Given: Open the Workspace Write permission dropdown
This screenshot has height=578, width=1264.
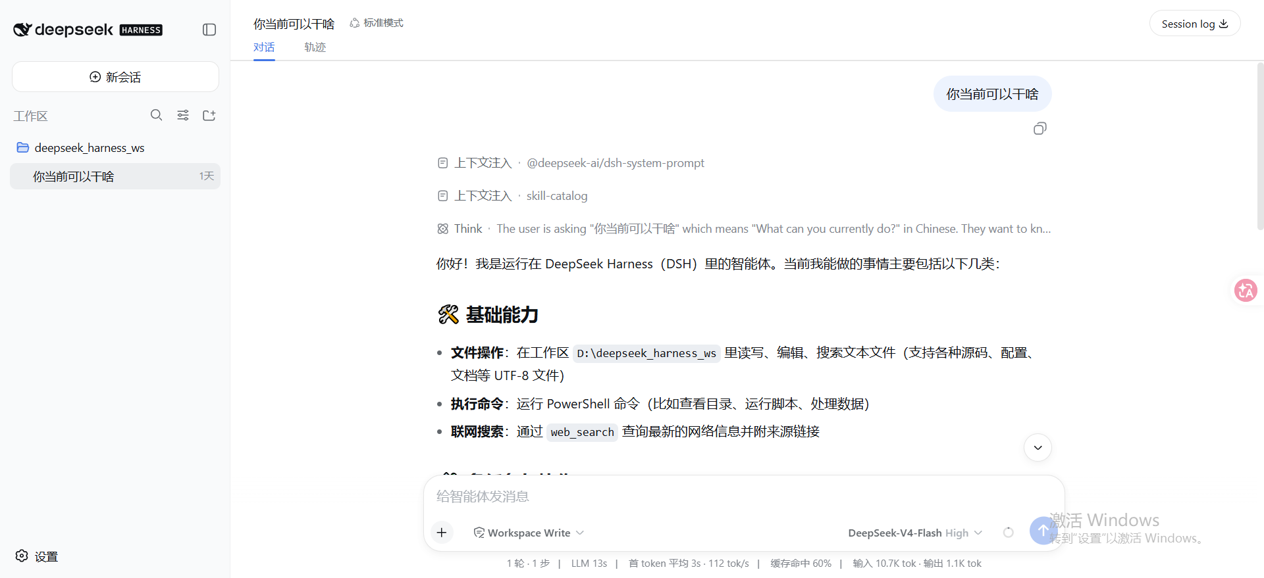Looking at the screenshot, I should point(529,533).
